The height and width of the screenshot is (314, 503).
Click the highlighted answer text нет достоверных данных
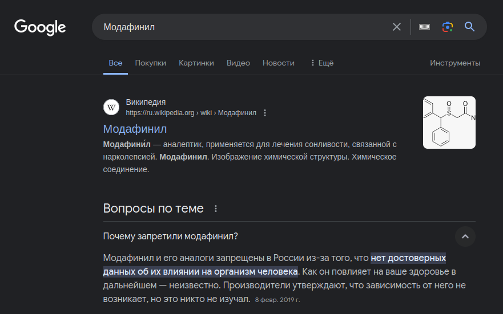click(274, 265)
